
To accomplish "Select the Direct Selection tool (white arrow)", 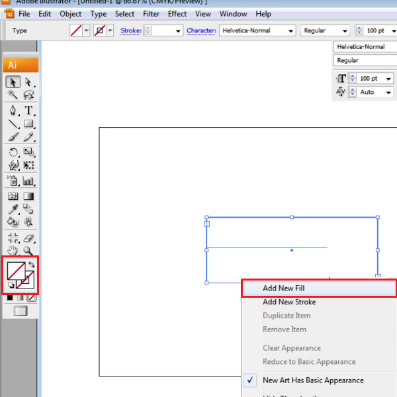I will 28,82.
